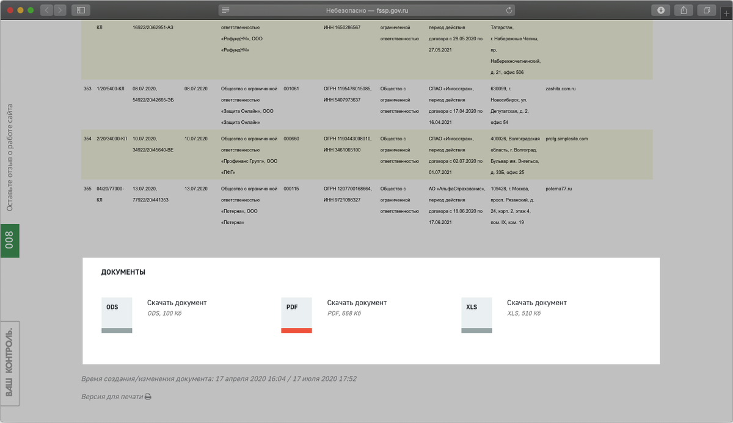Viewport: 733px width, 423px height.
Task: Go back using Safari back arrow
Action: [x=47, y=10]
